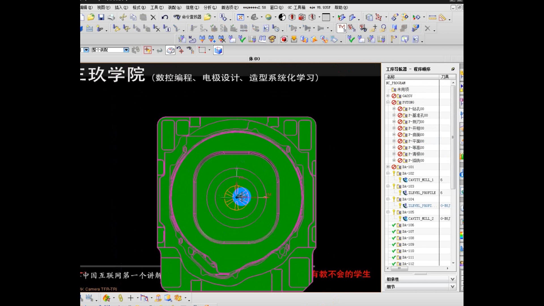Click the scissors Cut icon
Viewport: 544px width, 306px height.
tap(123, 17)
